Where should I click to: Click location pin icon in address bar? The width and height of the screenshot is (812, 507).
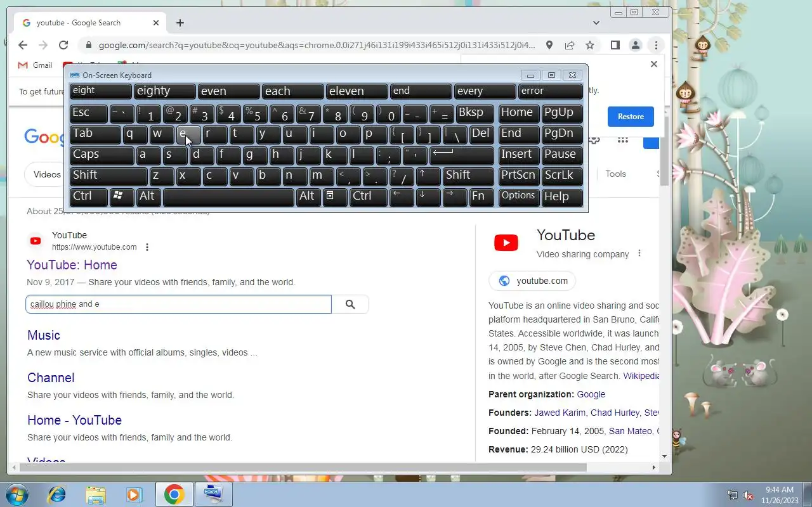pyautogui.click(x=549, y=45)
